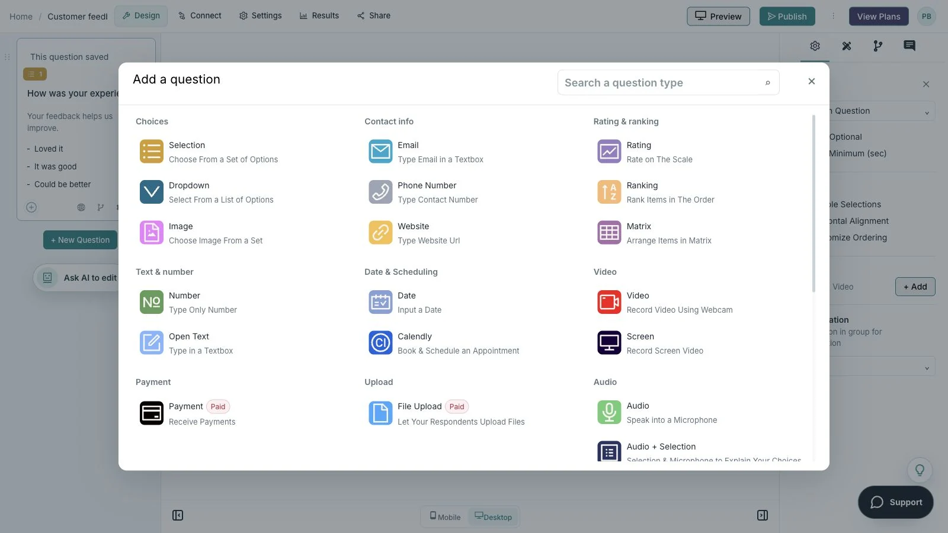Click the + Add video button
The height and width of the screenshot is (533, 948).
[x=915, y=287]
